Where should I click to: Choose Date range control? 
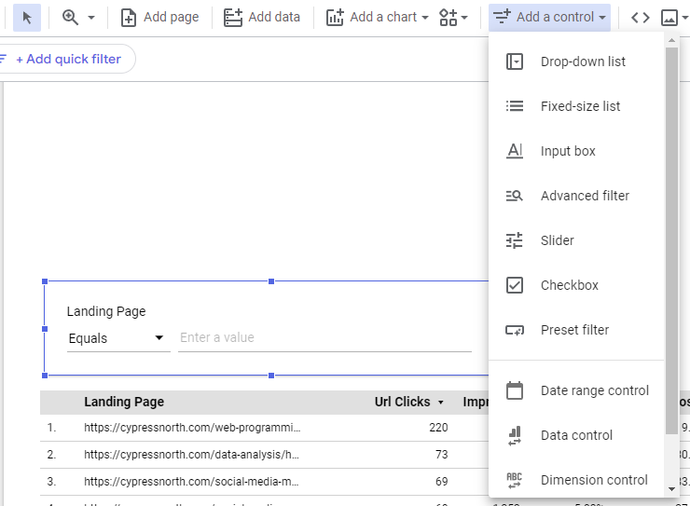click(x=576, y=390)
